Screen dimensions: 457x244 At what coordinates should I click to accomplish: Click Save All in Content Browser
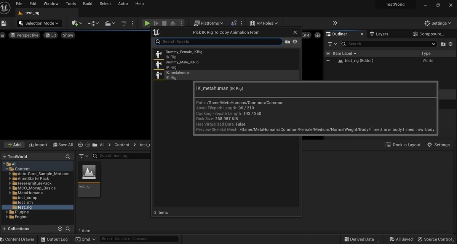pos(62,145)
